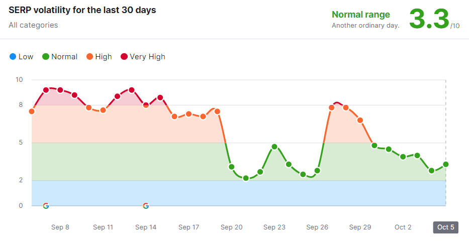Select the highlighted Oct 5 date label
Viewport: 469px width, 243px height.
pyautogui.click(x=445, y=227)
